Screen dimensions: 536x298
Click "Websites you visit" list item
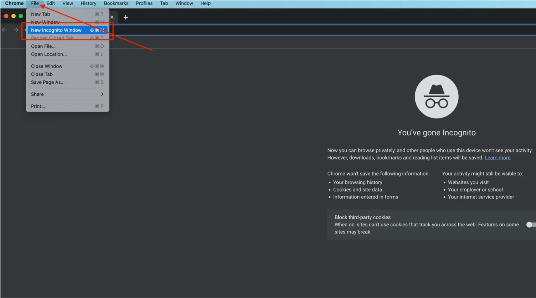[x=468, y=182]
